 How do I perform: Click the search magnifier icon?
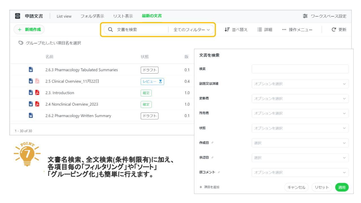tap(111, 29)
